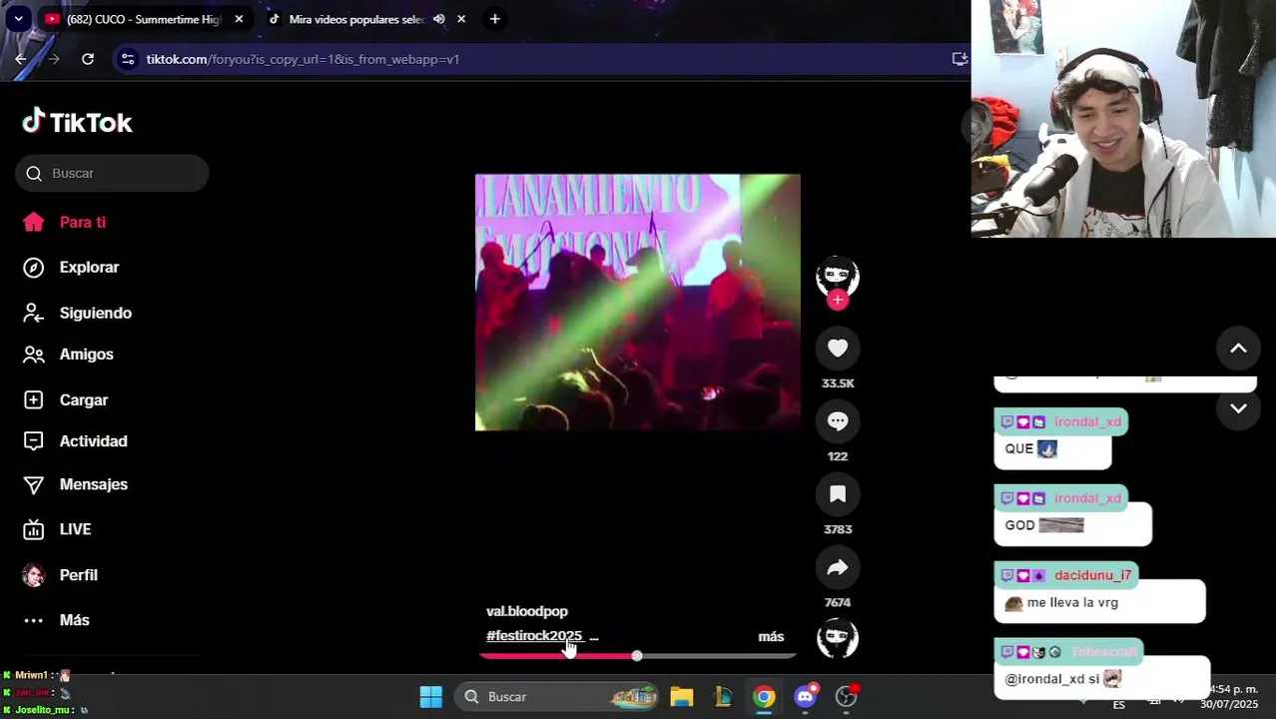Screen dimensions: 1276x719
Task: Open Chrome from the taskbar
Action: 764,697
